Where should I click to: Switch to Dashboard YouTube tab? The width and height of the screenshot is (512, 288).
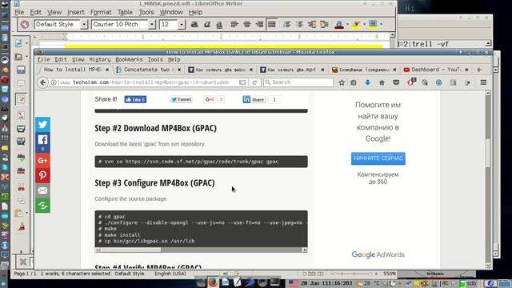436,70
